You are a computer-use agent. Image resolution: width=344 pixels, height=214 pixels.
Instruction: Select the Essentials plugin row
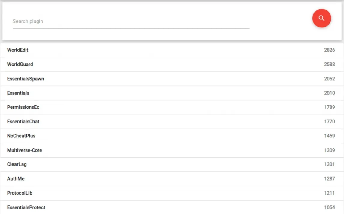[x=18, y=93]
